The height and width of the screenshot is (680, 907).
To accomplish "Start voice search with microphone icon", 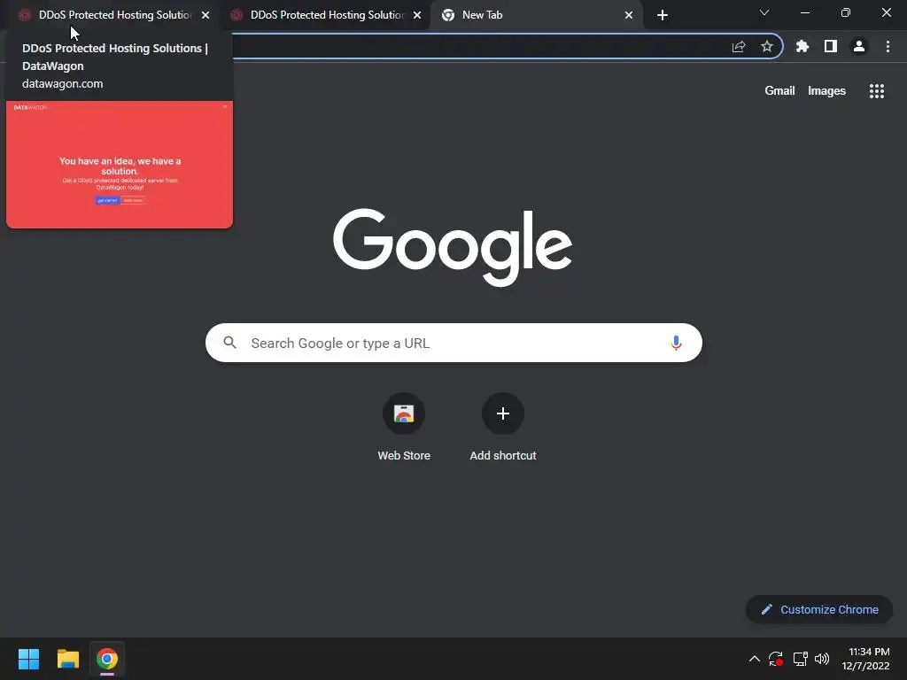I will coord(676,343).
